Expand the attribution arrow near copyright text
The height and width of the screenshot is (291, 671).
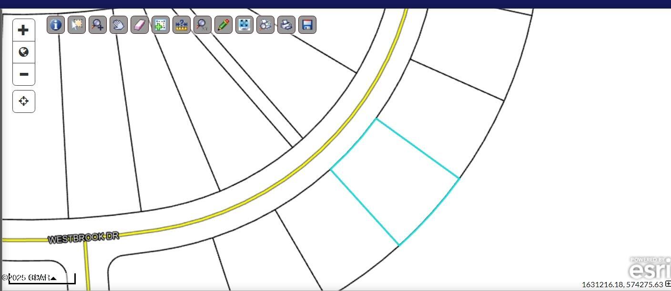(53, 278)
